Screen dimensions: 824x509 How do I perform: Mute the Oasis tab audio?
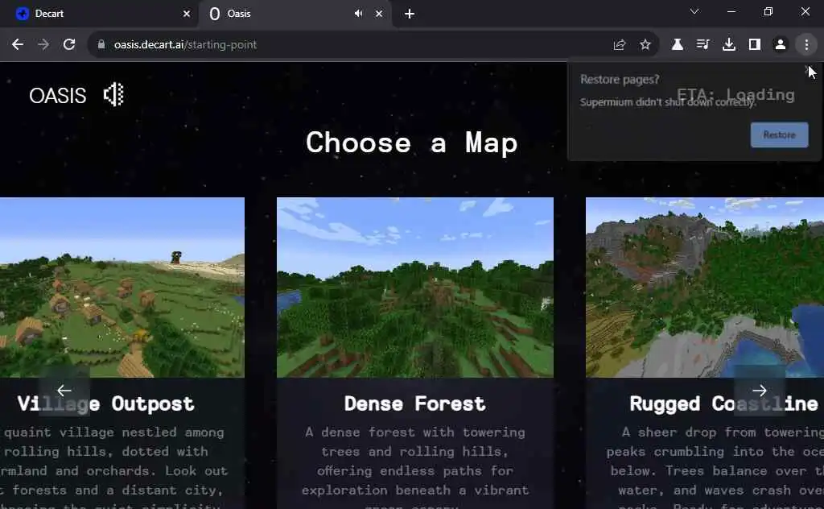coord(358,14)
